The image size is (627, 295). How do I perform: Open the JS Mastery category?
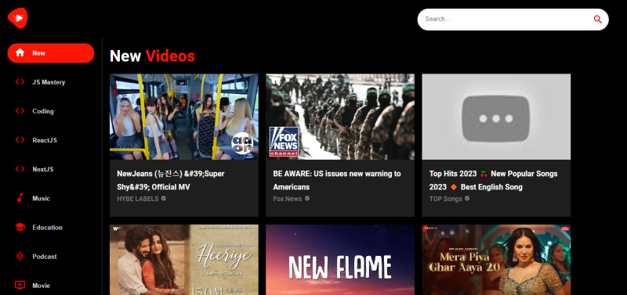[x=51, y=82]
